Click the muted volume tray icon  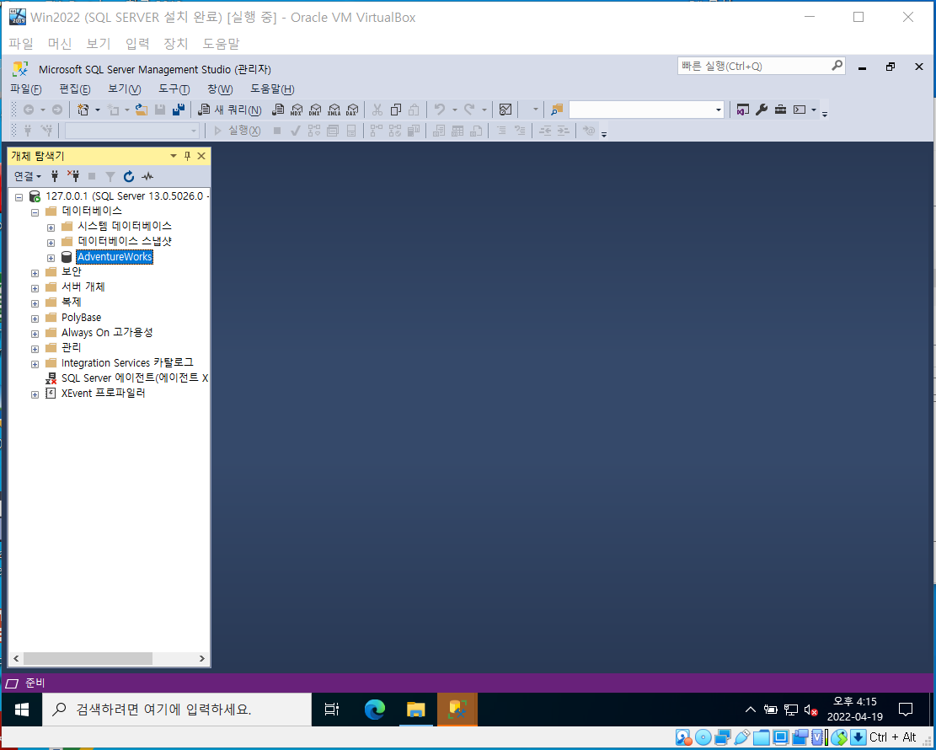[x=810, y=710]
